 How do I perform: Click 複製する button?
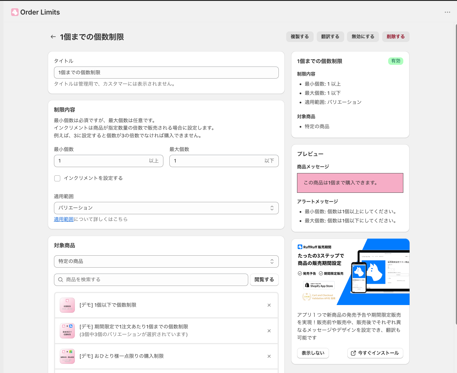point(300,37)
